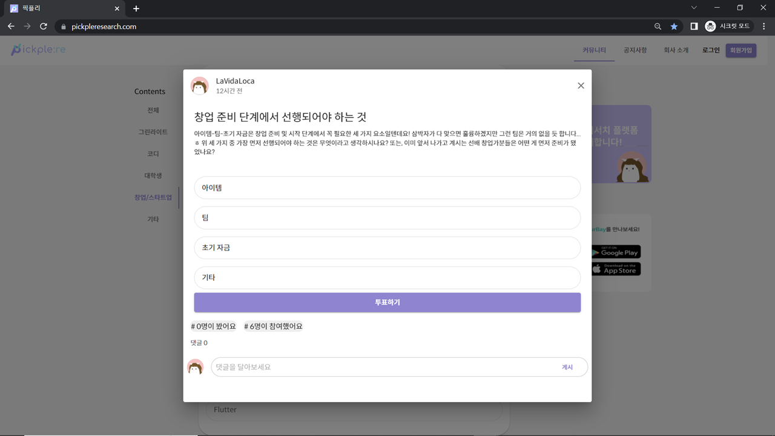Click browser forward arrow

pos(27,27)
